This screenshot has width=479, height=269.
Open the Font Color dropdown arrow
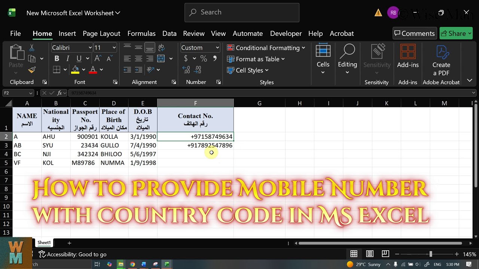[x=101, y=69]
